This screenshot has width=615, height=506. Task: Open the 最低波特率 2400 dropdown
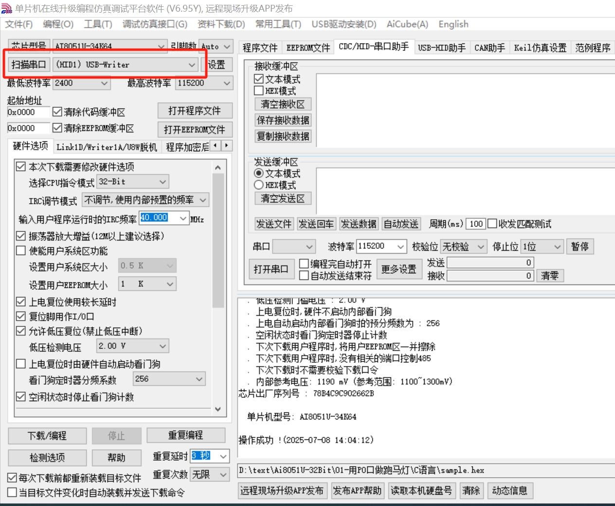tap(82, 83)
